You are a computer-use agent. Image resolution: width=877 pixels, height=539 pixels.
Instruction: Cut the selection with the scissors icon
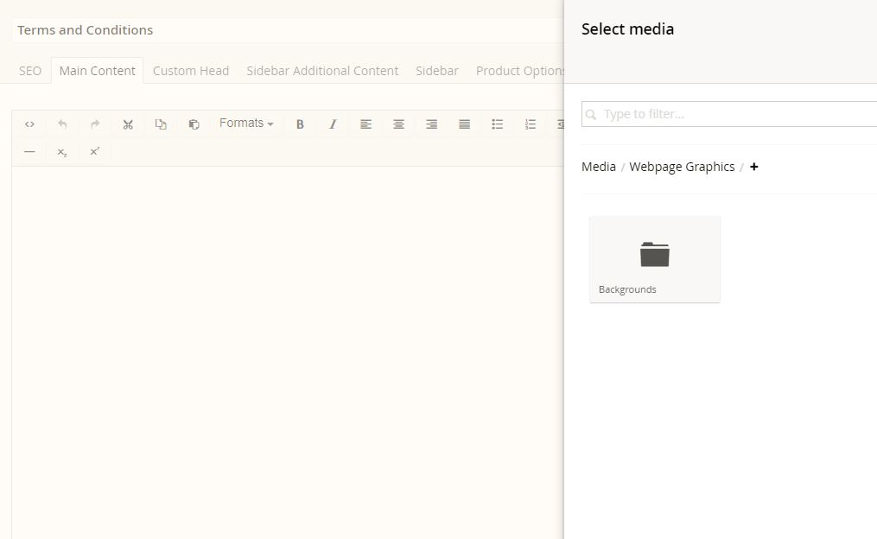click(x=128, y=124)
